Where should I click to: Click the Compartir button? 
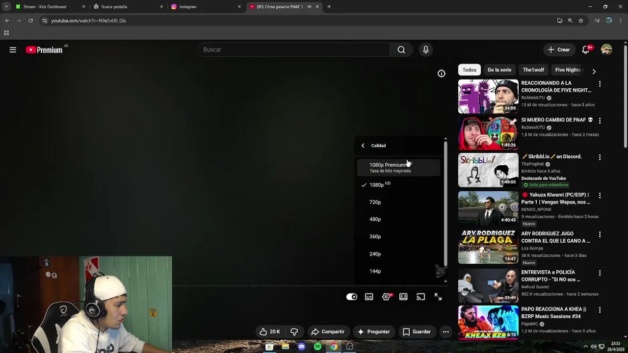[328, 331]
